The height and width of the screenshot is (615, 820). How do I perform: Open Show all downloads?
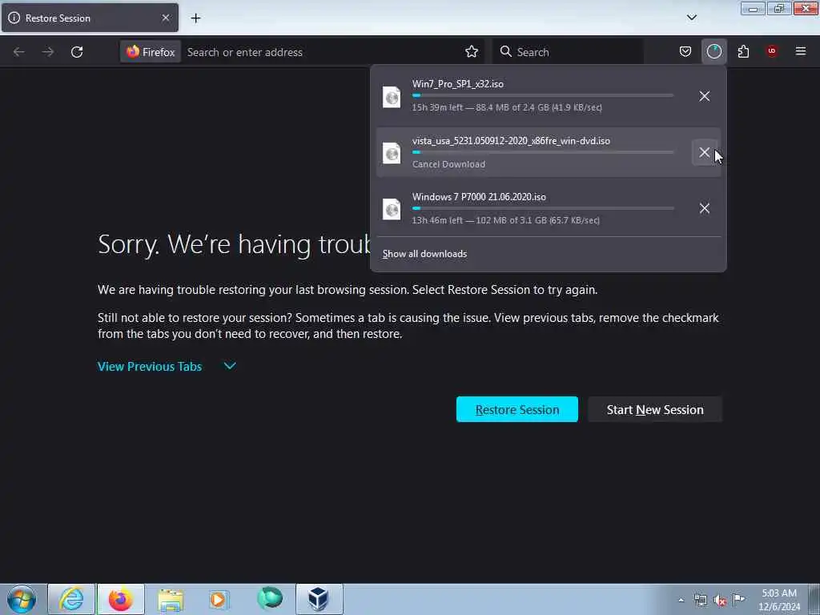coord(424,254)
